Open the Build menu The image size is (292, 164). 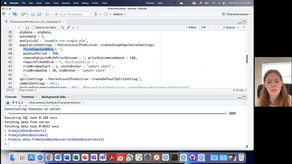pos(76,3)
